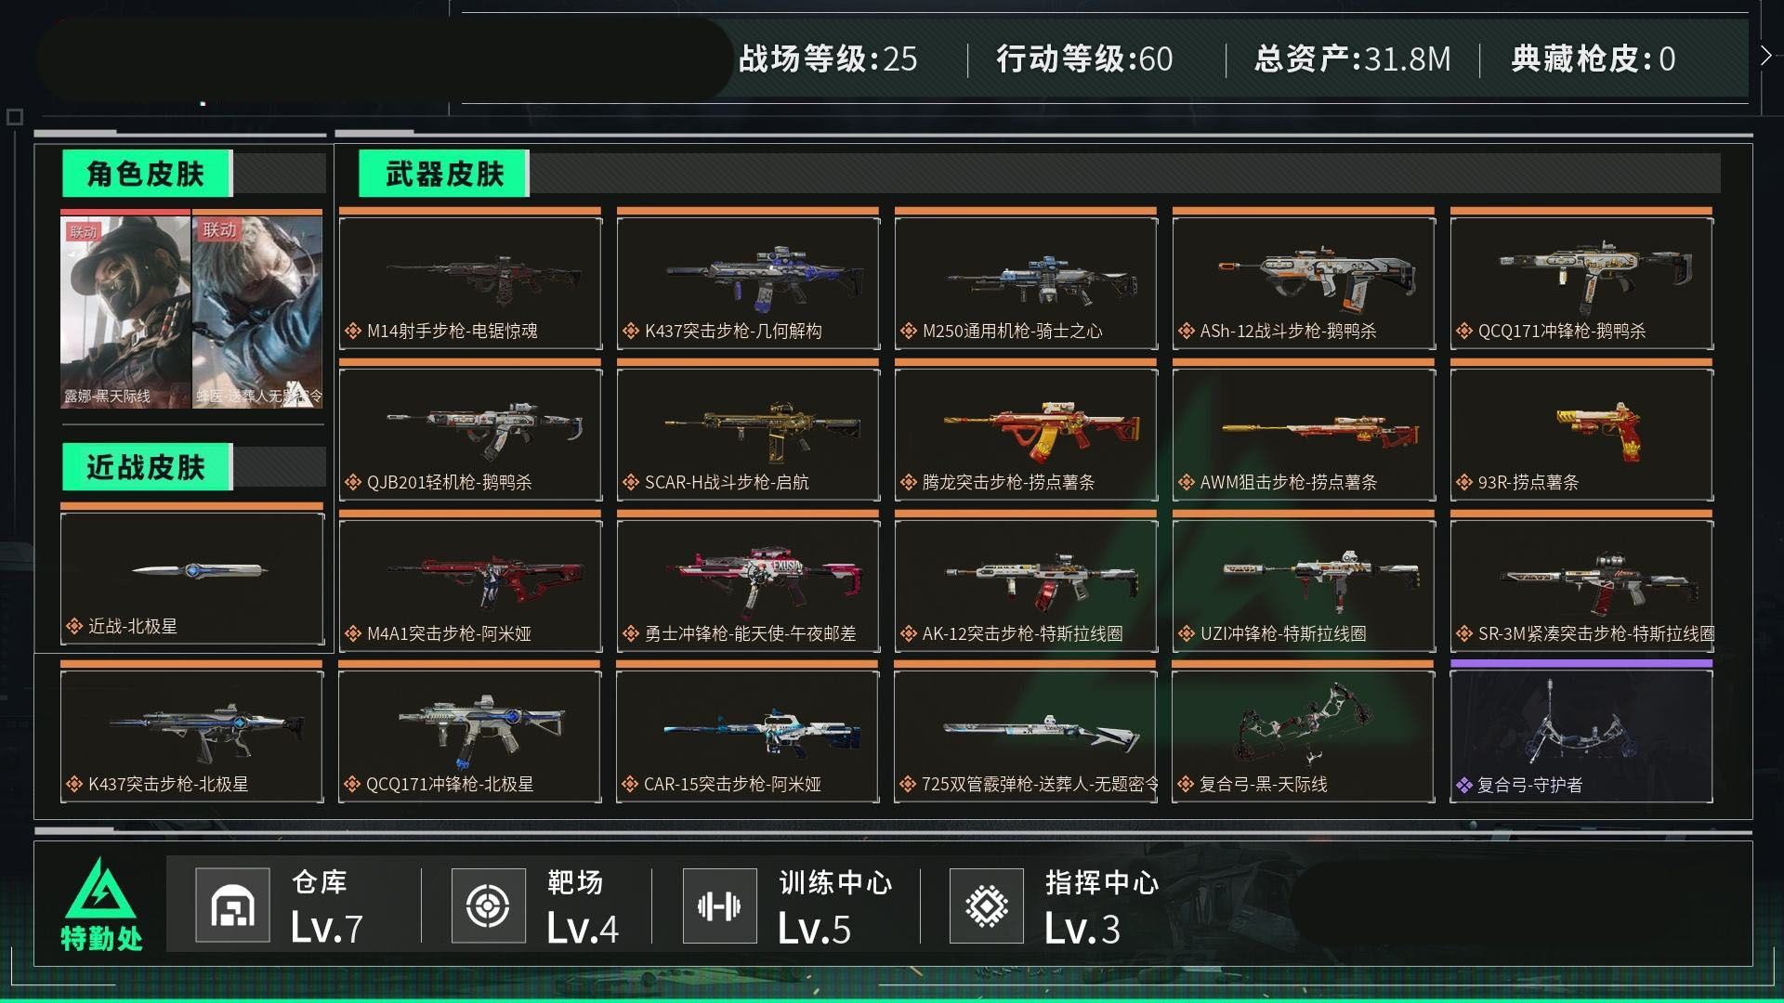1784x1003 pixels.
Task: Pick the 勇士冲锋枪-能天使-午夜邮差 skin
Action: (x=748, y=586)
